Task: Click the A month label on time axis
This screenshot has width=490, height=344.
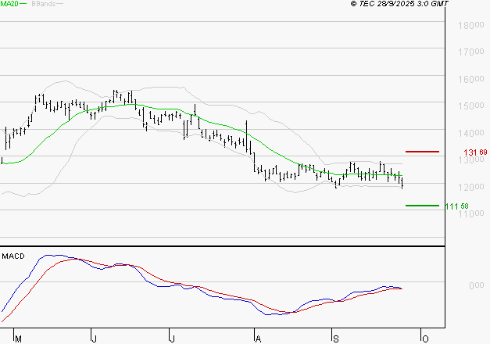Action: 257,339
